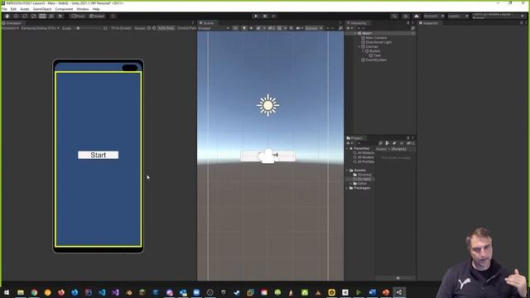530x298 pixels.
Task: Open the Shaded draw mode dropdown
Action: pos(214,28)
